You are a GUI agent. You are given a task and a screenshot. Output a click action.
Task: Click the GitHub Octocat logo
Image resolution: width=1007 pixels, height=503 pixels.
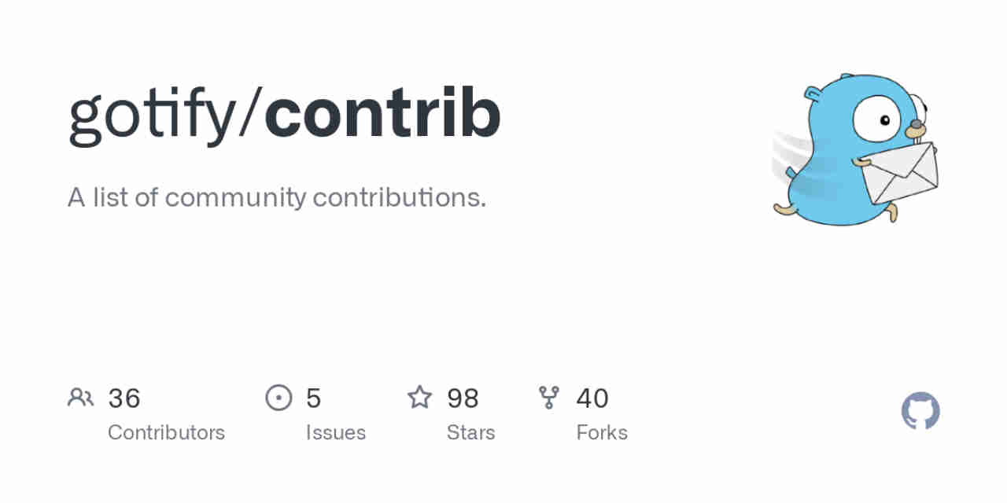pyautogui.click(x=920, y=411)
